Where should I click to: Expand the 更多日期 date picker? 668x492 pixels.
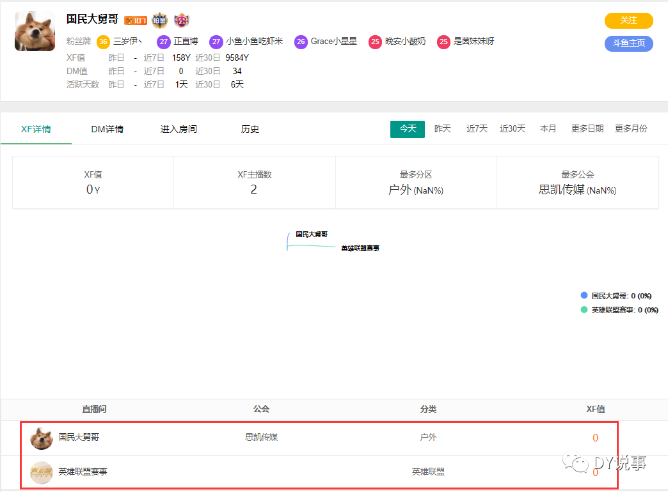coord(587,128)
